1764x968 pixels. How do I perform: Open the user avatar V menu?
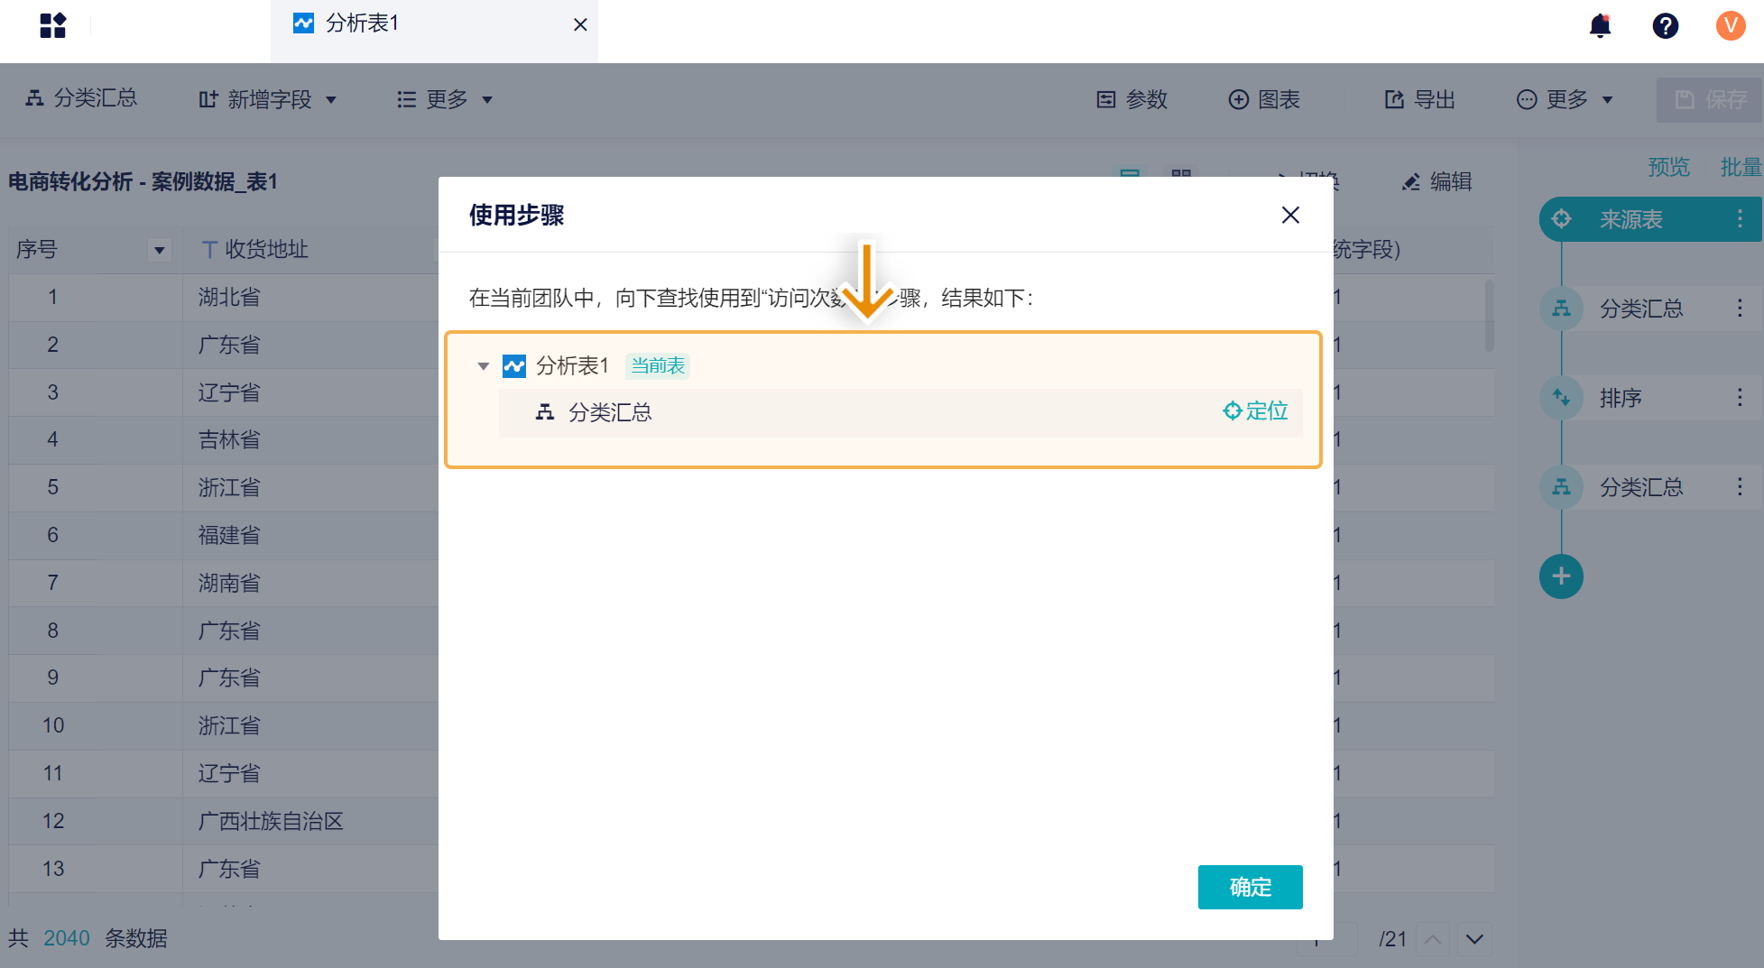click(1730, 25)
